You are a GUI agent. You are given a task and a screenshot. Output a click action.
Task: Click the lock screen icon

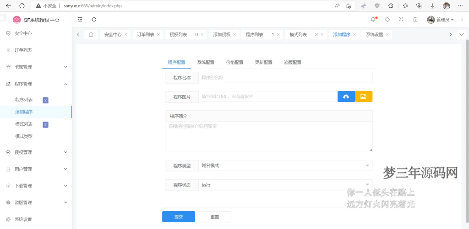(x=415, y=19)
